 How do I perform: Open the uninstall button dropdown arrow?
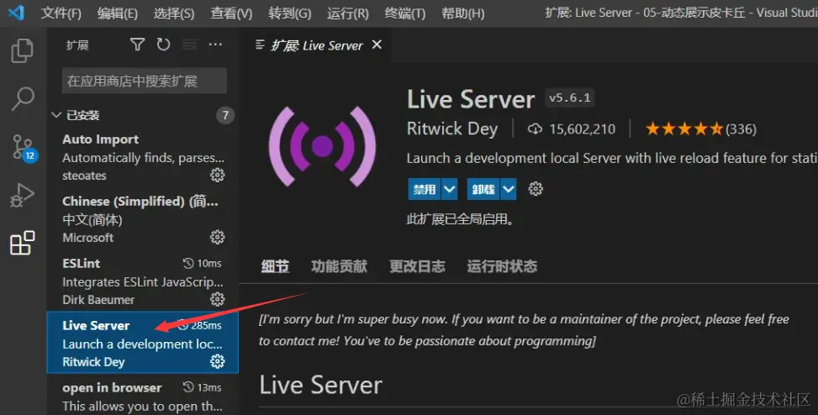508,189
